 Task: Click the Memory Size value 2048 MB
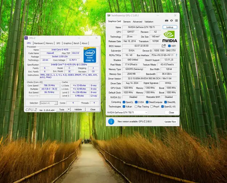point(131,74)
